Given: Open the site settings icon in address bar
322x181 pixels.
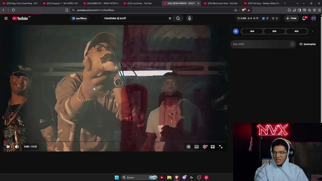Looking at the screenshot, I should [73, 10].
